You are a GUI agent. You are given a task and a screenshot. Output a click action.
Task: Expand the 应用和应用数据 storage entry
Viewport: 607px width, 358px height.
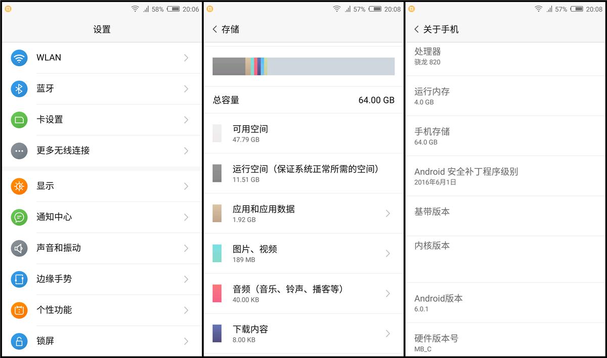pos(303,213)
